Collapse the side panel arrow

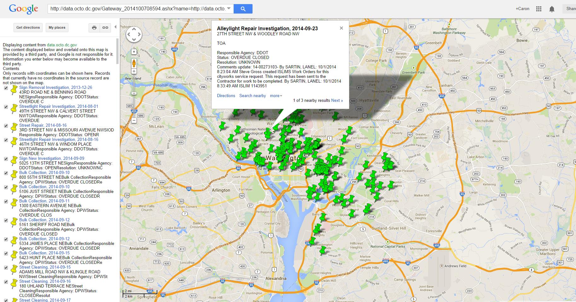pos(115,27)
